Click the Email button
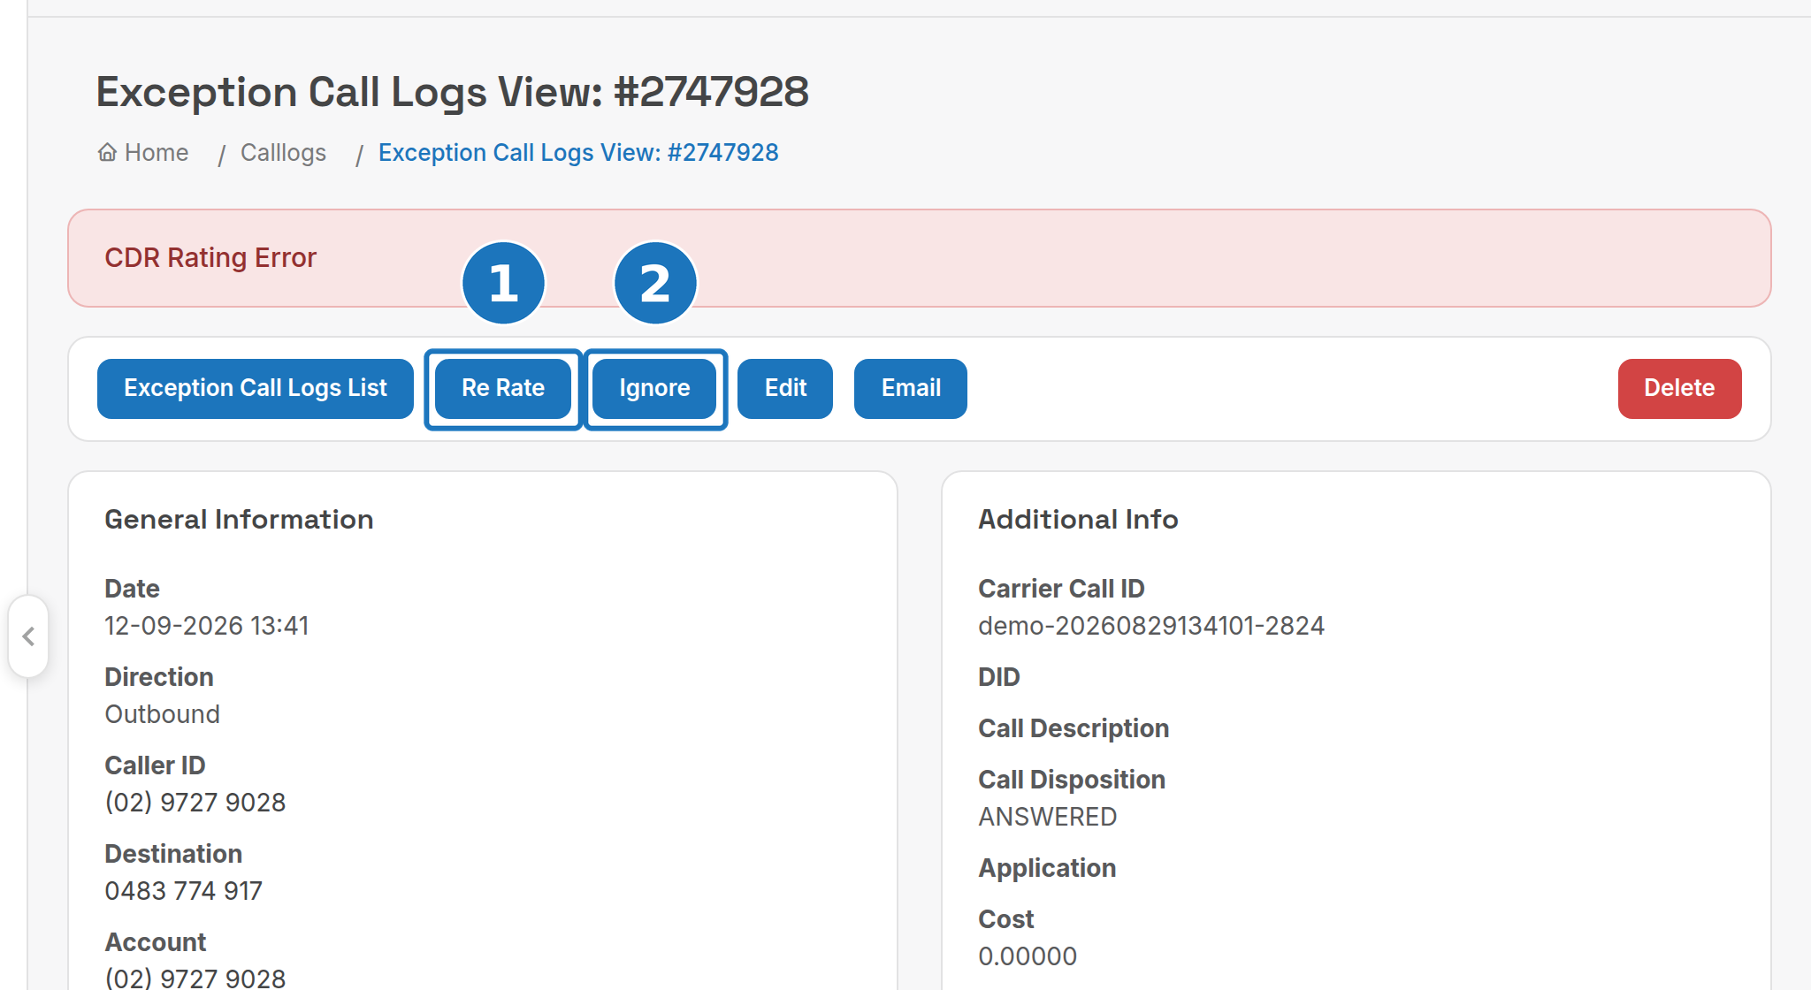Screen dimensions: 1811x990 tap(911, 389)
